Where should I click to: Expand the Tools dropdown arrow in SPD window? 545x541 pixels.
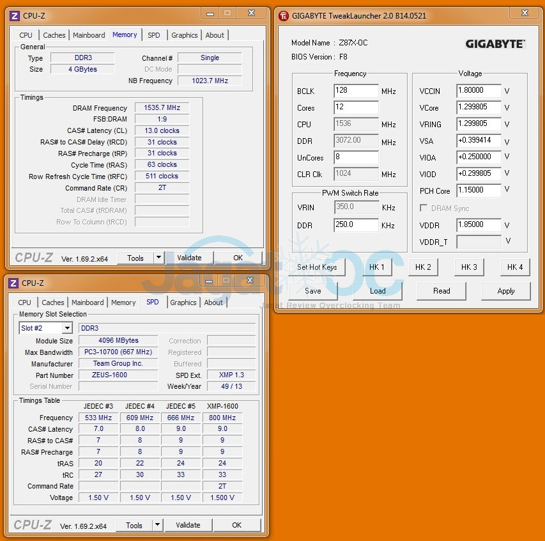(x=158, y=525)
